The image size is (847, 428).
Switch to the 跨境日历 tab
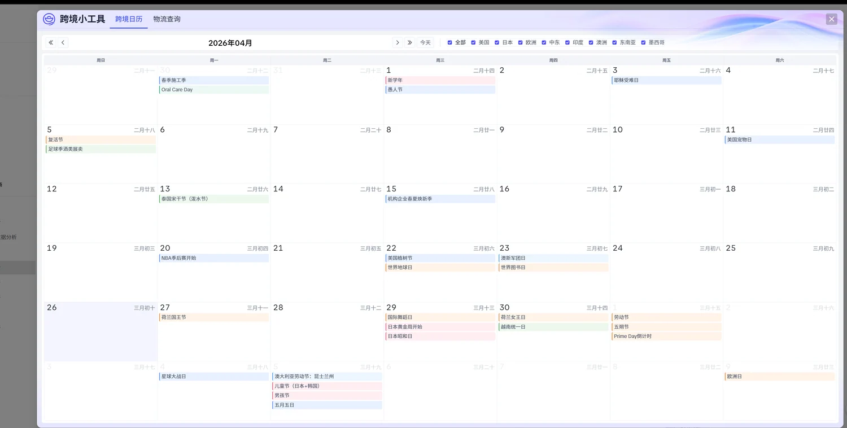pos(129,19)
